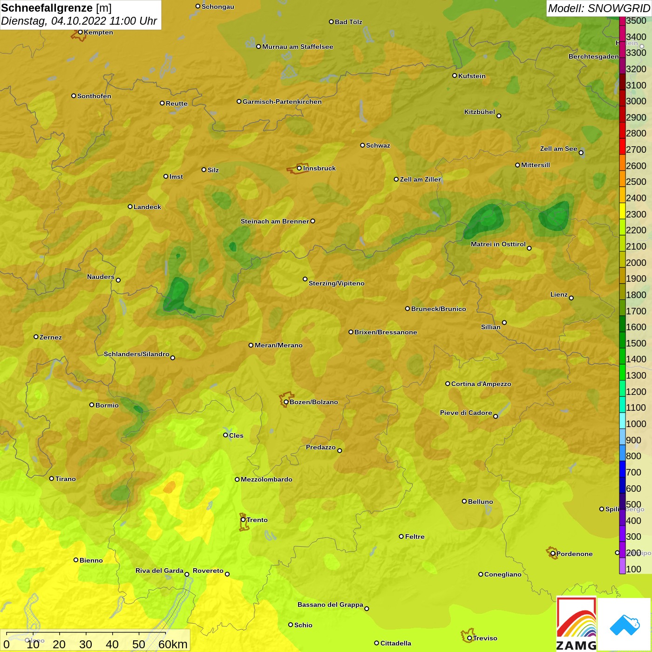Click the 1500 green legend swatch
This screenshot has width=652, height=652.
pos(622,340)
